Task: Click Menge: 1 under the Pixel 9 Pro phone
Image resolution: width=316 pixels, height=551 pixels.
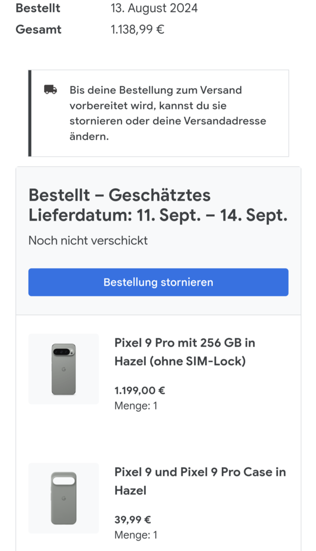Action: 136,406
